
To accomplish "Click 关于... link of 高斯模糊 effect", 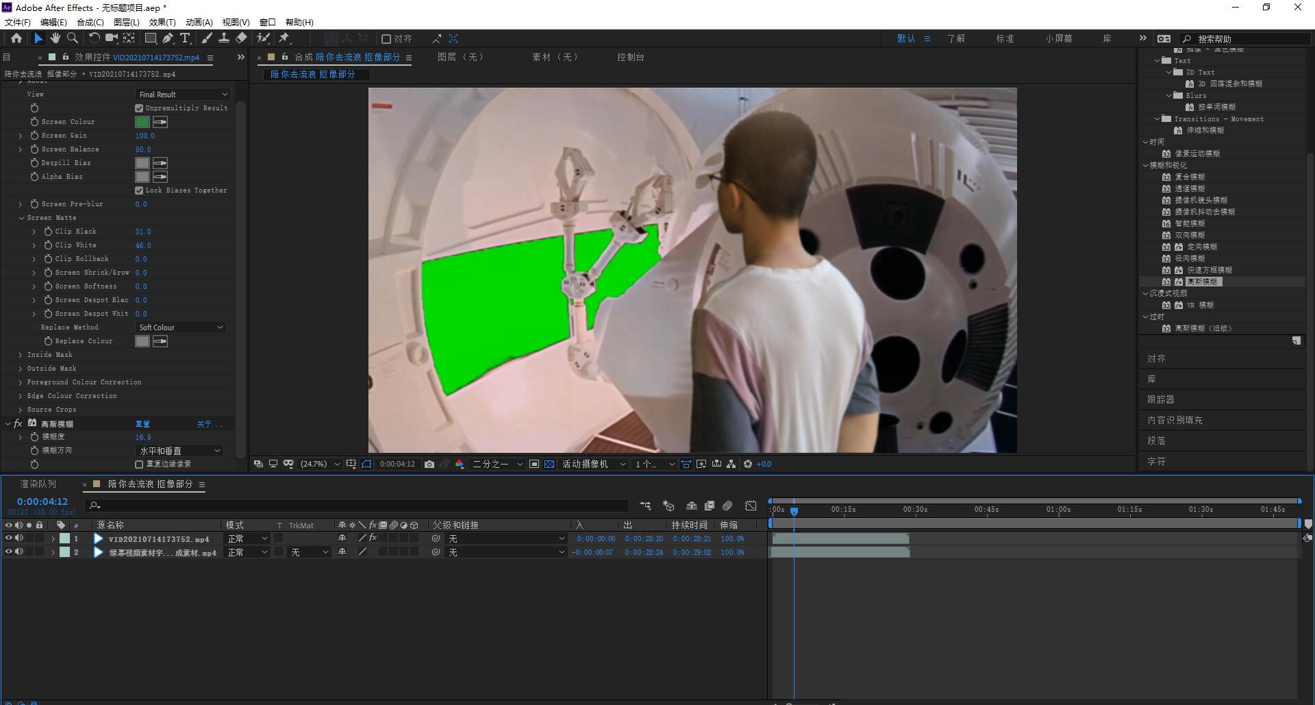I will pos(209,424).
